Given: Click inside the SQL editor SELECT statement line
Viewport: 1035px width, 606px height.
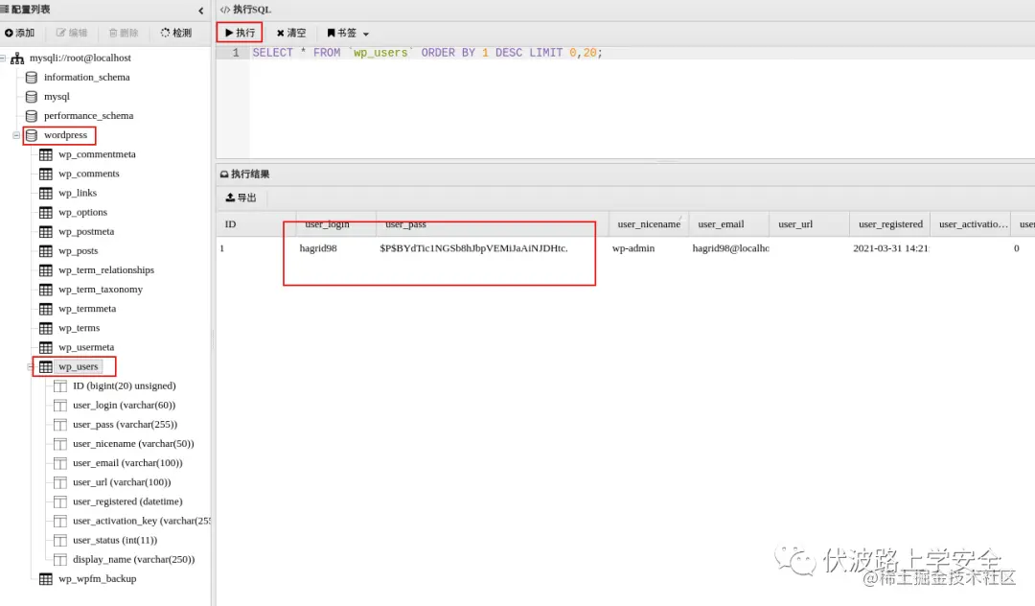Looking at the screenshot, I should pos(427,53).
